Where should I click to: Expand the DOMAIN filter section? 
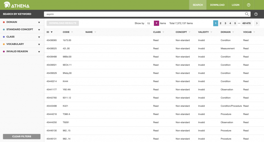tap(39, 22)
